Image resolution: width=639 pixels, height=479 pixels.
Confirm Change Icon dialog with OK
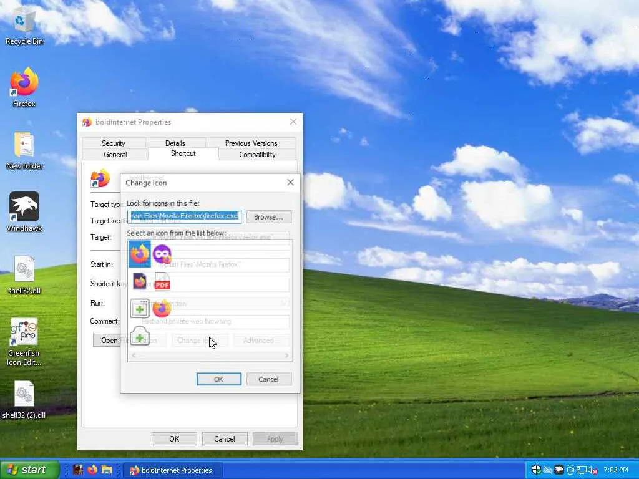[x=219, y=379]
